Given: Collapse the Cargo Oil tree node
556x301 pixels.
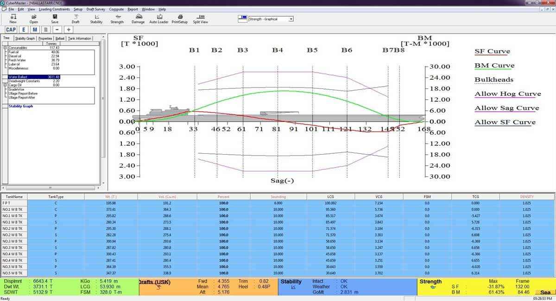Looking at the screenshot, I should pyautogui.click(x=4, y=85).
